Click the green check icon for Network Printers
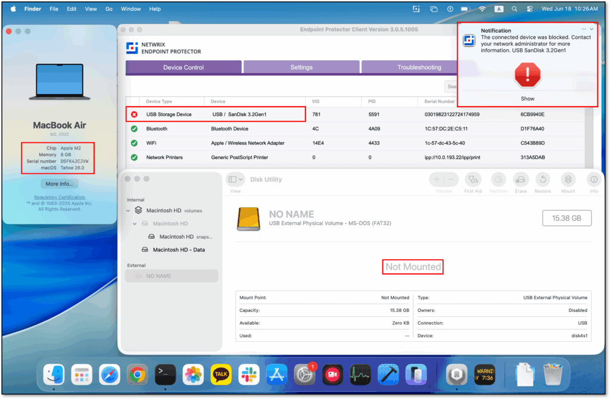Image resolution: width=610 pixels, height=399 pixels. (134, 157)
